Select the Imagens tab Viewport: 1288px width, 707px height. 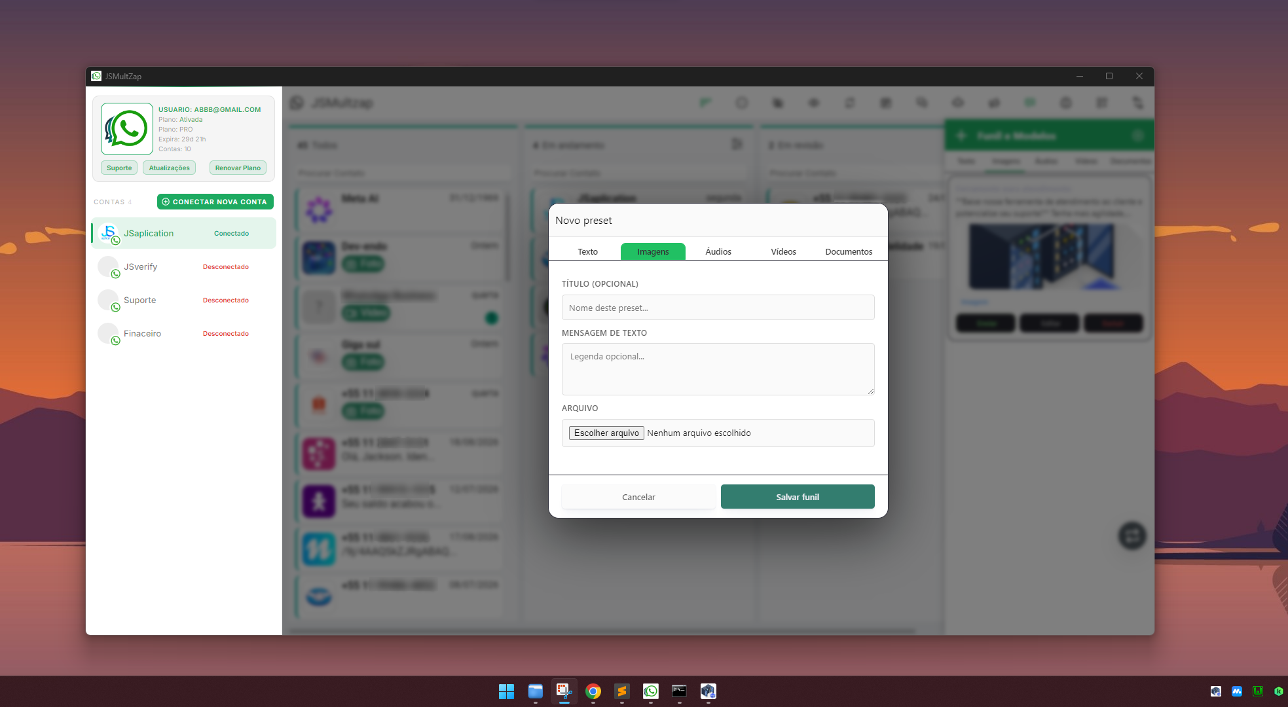tap(653, 251)
